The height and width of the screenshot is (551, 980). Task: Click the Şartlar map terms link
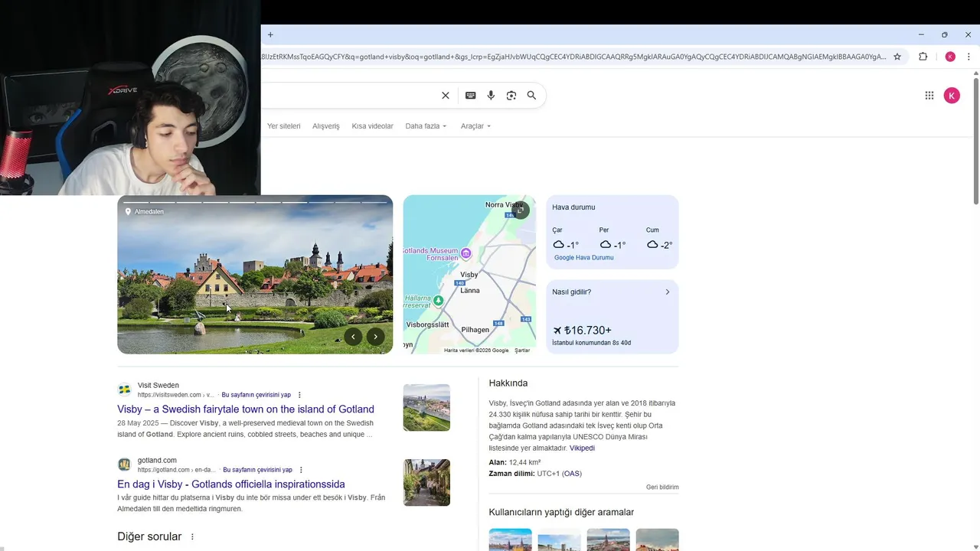522,350
